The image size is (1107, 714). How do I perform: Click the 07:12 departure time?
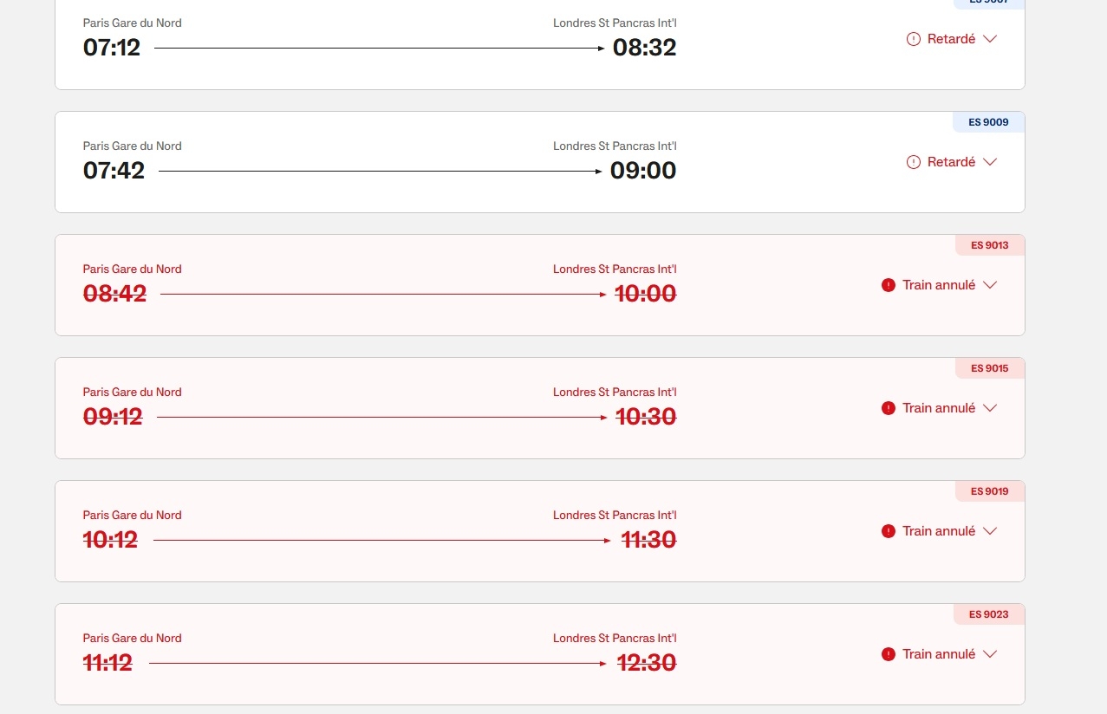click(112, 48)
